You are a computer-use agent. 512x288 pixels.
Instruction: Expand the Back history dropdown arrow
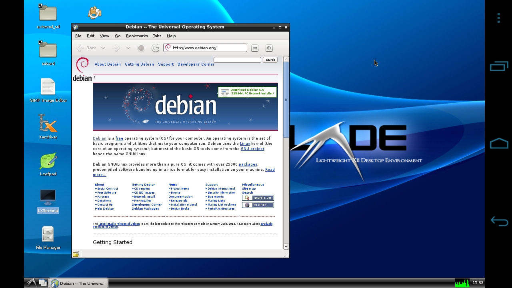(x=103, y=48)
